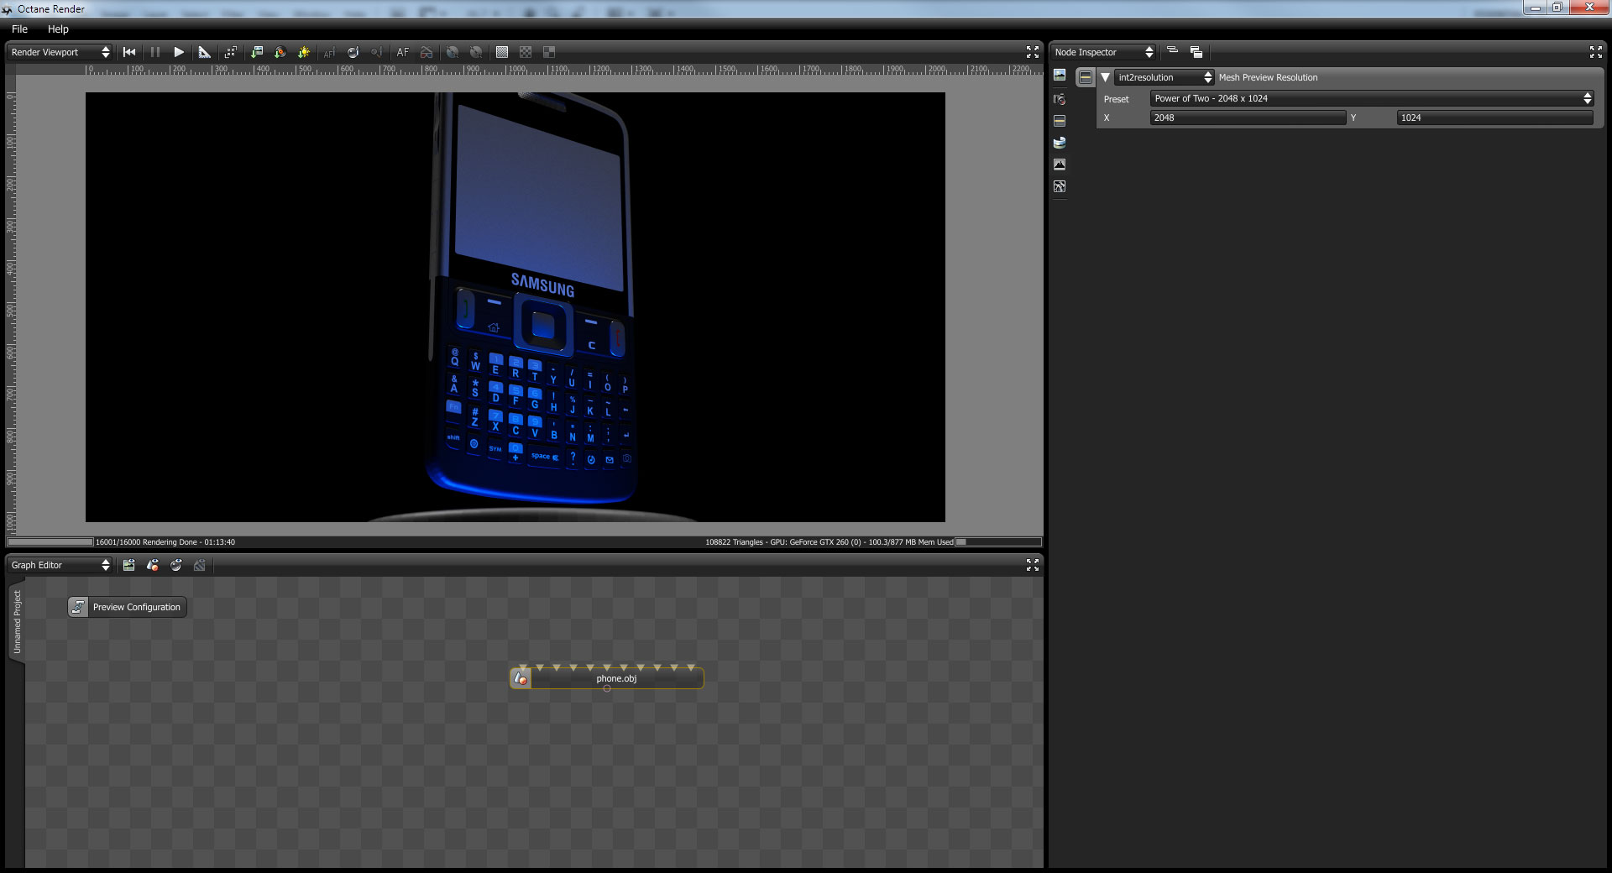The height and width of the screenshot is (873, 1612).
Task: Open the Help menu
Action: point(58,29)
